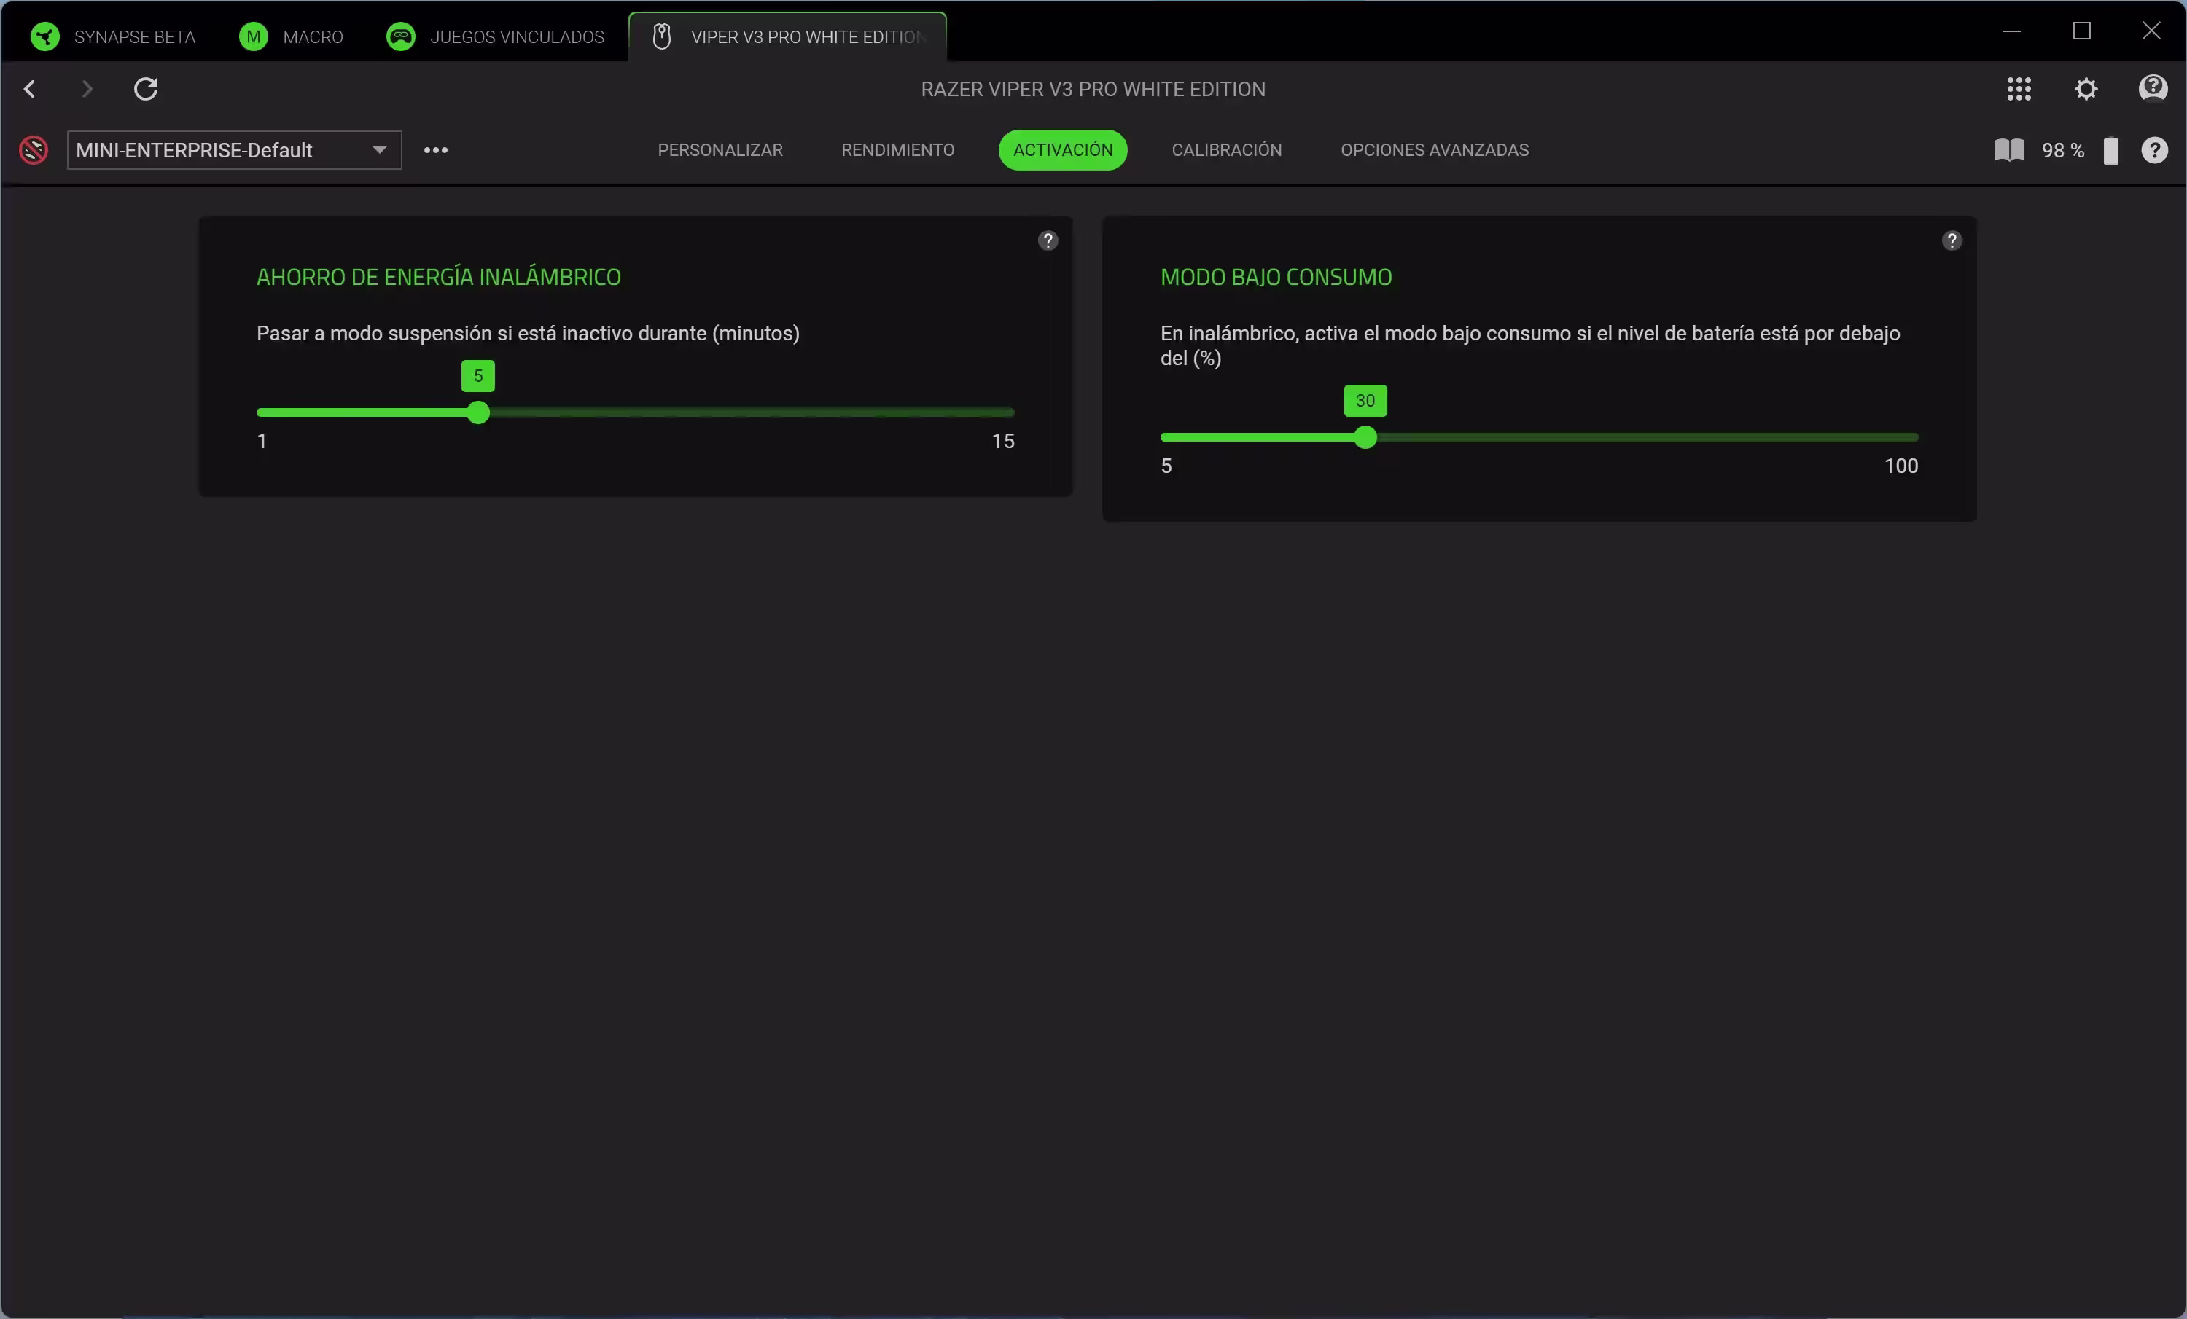
Task: Set low-power slider to maximum 100
Action: [x=1917, y=437]
